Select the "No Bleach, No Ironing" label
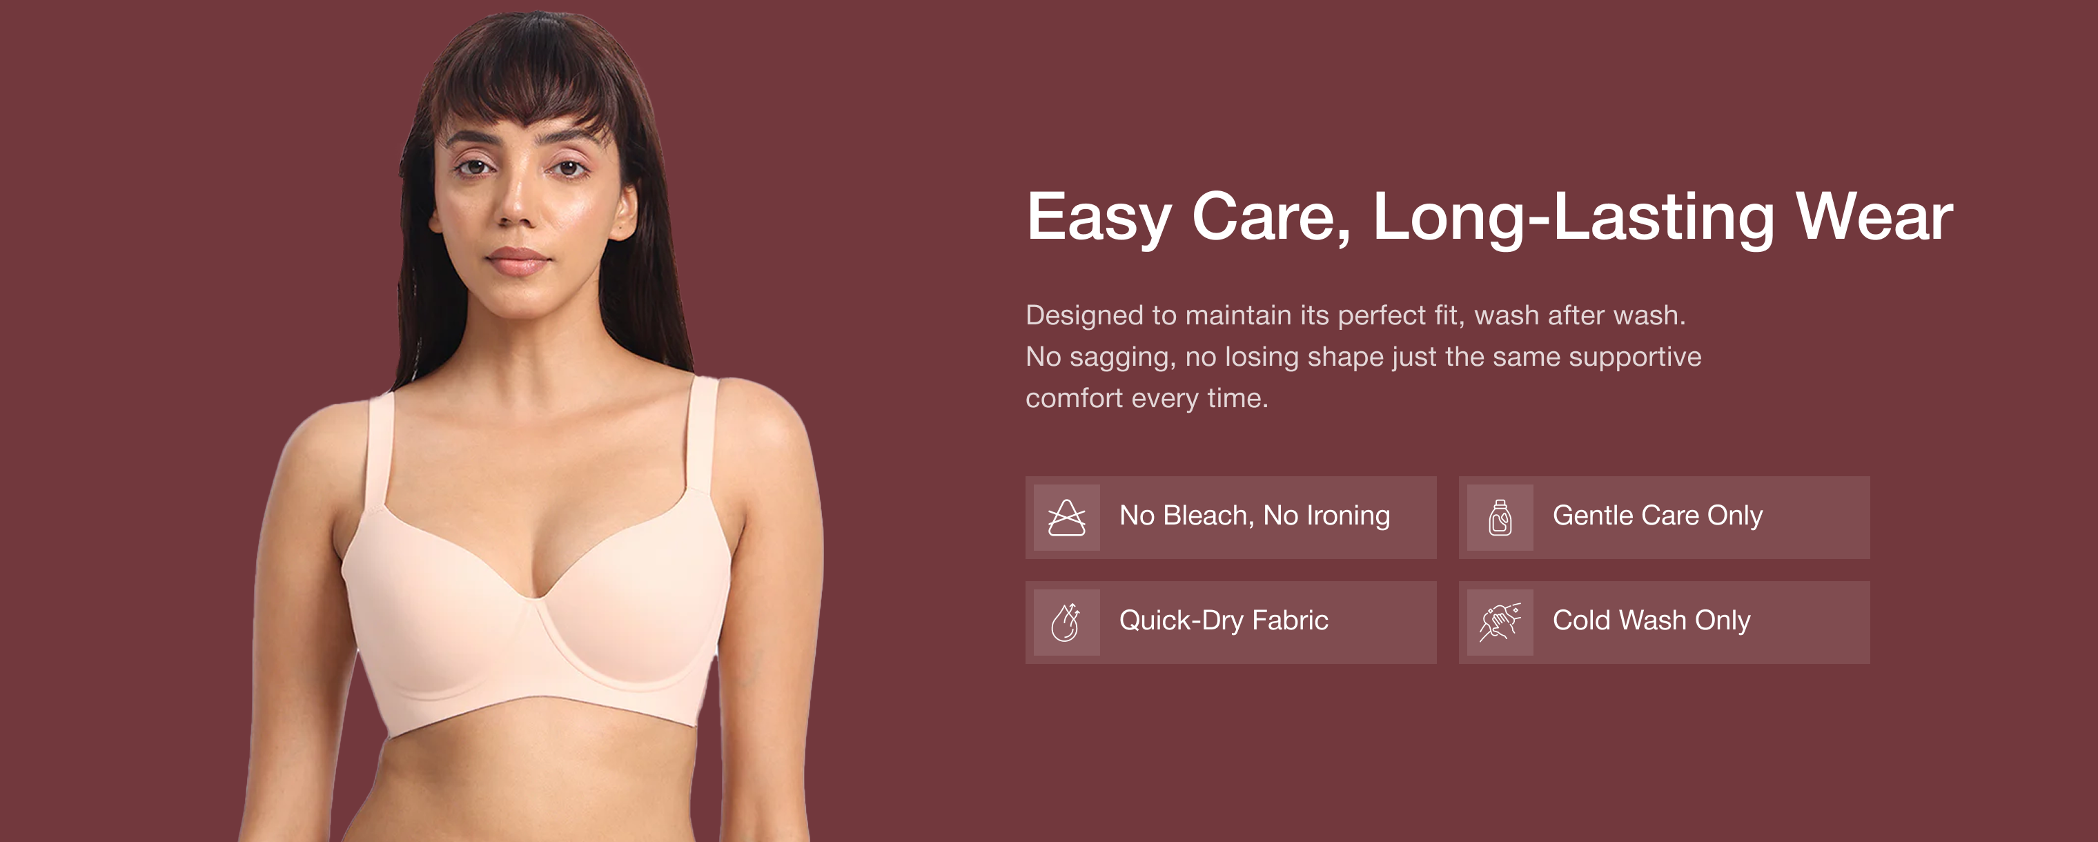This screenshot has height=842, width=2098. tap(1254, 516)
